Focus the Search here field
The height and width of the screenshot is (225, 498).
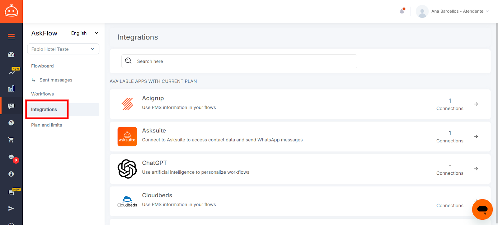(239, 61)
